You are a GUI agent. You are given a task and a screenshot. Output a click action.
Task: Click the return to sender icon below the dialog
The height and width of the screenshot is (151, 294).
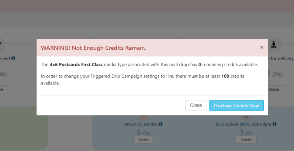click(x=144, y=118)
